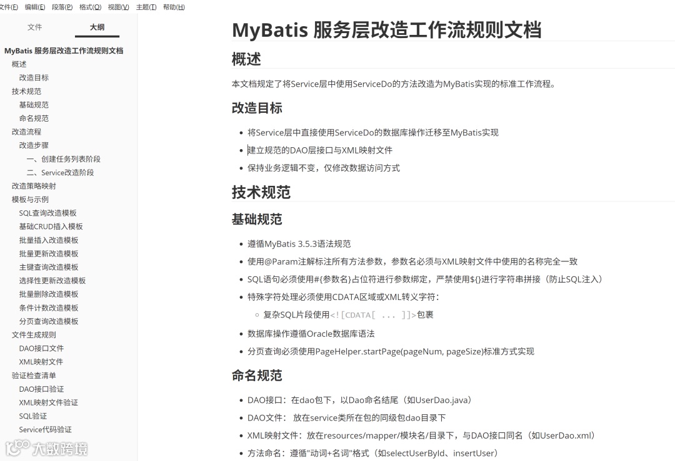The height and width of the screenshot is (461, 675).
Task: Select 改造流程 outline heading
Action: [26, 132]
